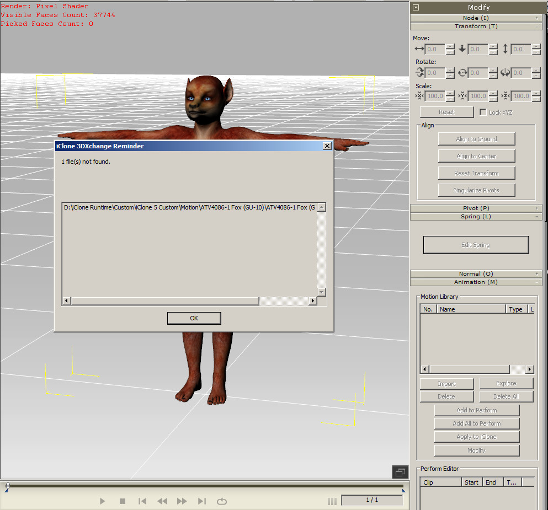548x510 pixels.
Task: Click the Move Z value field
Action: tap(521, 49)
